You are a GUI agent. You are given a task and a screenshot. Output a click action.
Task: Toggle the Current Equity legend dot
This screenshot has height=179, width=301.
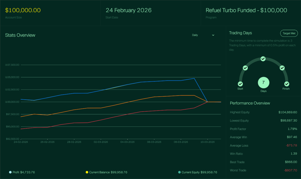click(179, 172)
